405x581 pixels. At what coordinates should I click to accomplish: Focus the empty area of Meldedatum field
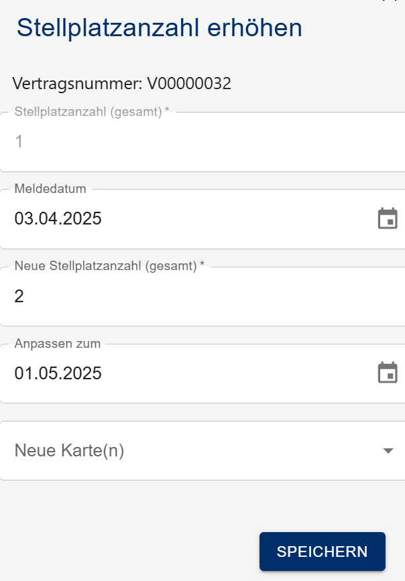point(235,219)
